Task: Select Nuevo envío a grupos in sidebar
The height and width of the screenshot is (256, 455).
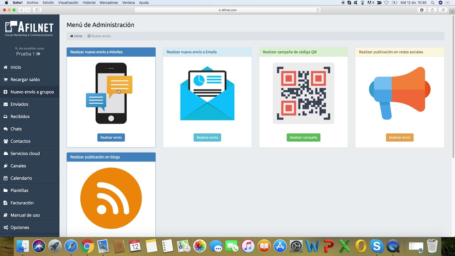Action: [x=30, y=92]
